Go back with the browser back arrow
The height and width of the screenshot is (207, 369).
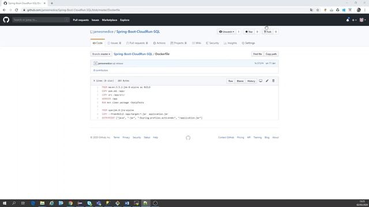tap(4, 10)
